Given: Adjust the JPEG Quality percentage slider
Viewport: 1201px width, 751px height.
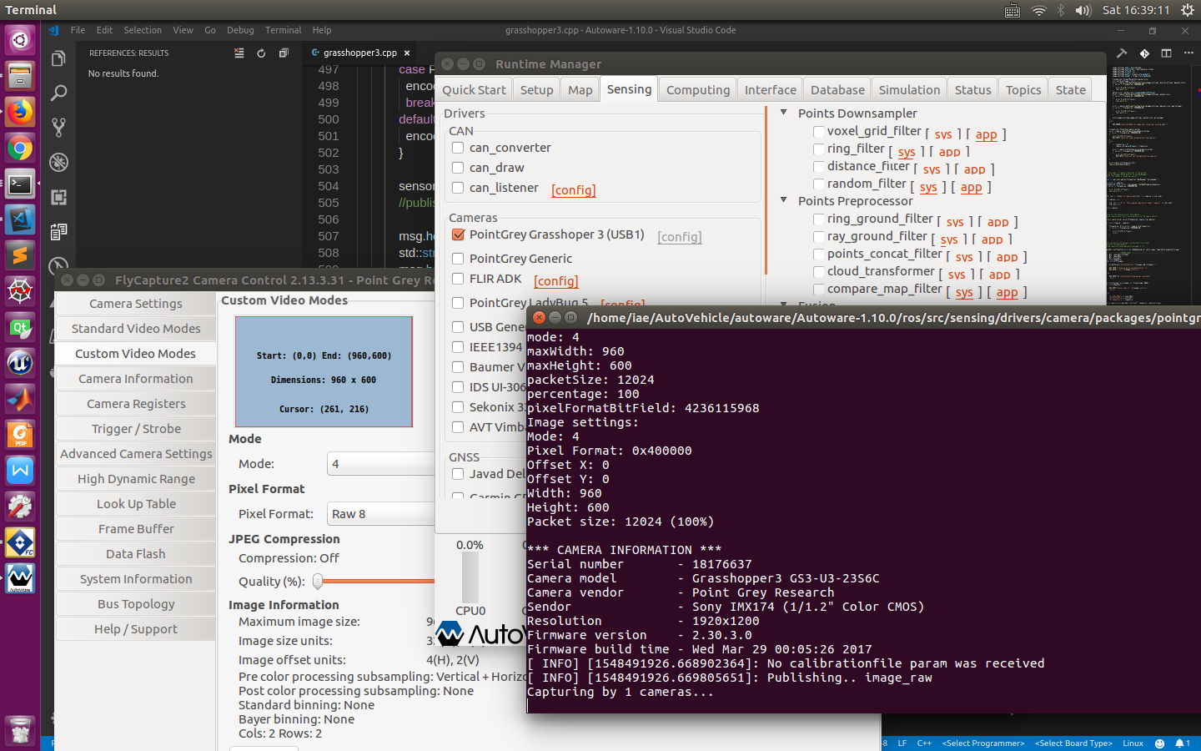Looking at the screenshot, I should [317, 582].
